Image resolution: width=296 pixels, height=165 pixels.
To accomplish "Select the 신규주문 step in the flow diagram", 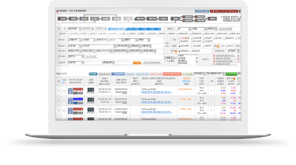I will (x=62, y=19).
